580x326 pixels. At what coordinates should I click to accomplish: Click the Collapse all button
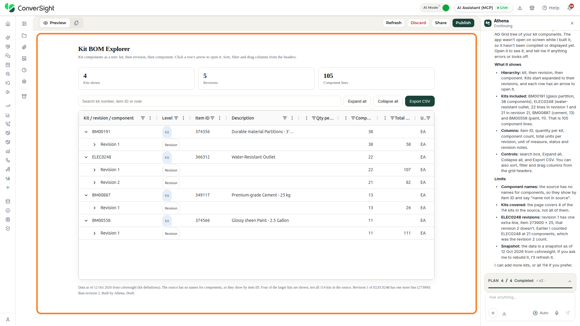click(x=388, y=101)
